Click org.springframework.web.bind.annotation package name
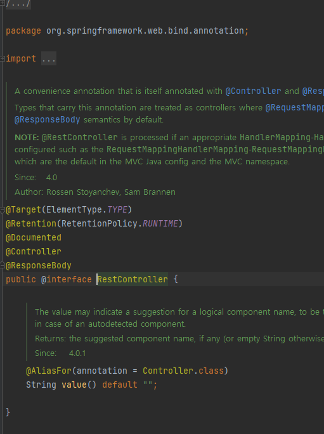Image resolution: width=324 pixels, height=434 pixels. point(145,30)
